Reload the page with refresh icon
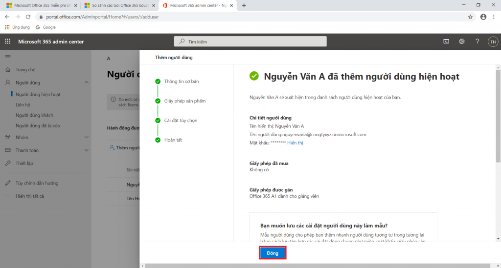501x268 pixels. (x=28, y=17)
